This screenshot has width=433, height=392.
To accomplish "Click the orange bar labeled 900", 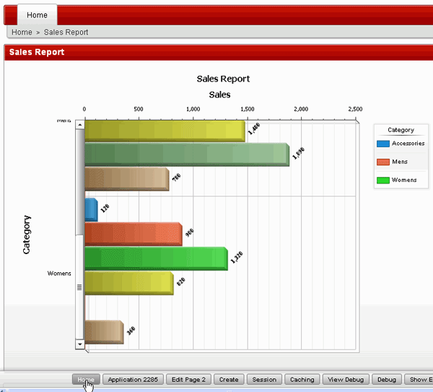I will point(134,234).
